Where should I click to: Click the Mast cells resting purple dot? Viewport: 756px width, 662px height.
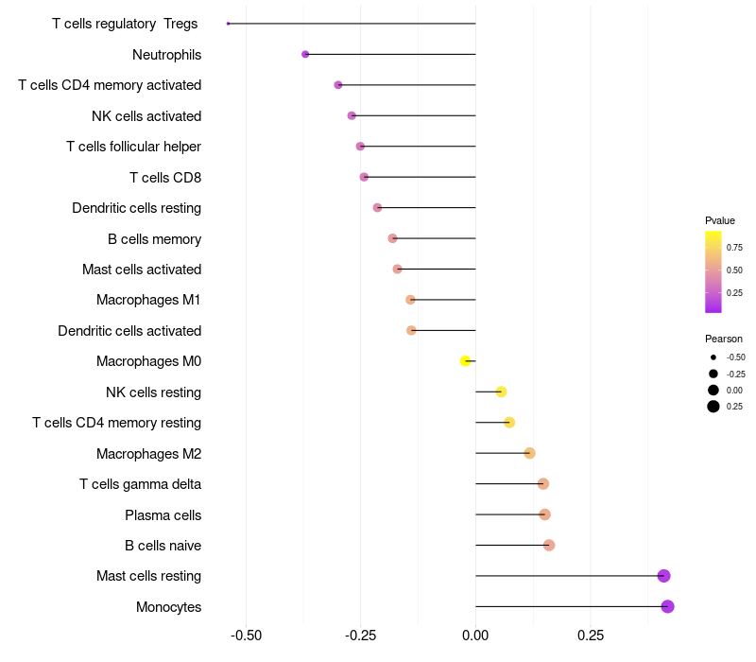pos(664,576)
